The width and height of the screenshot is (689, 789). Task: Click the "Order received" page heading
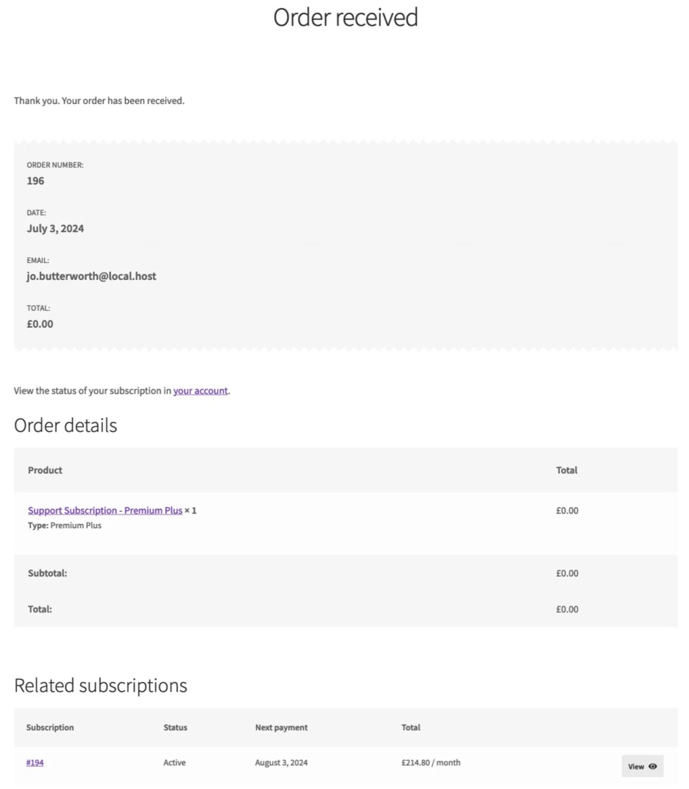tap(345, 17)
